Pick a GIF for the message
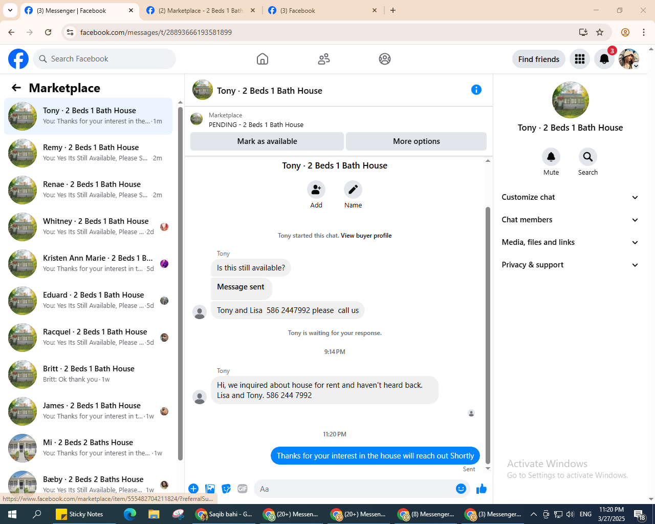 [243, 489]
